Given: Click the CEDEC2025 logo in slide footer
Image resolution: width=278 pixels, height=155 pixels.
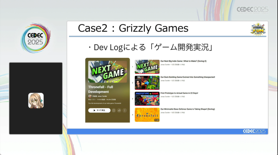Looking at the screenshot, I should [254, 131].
